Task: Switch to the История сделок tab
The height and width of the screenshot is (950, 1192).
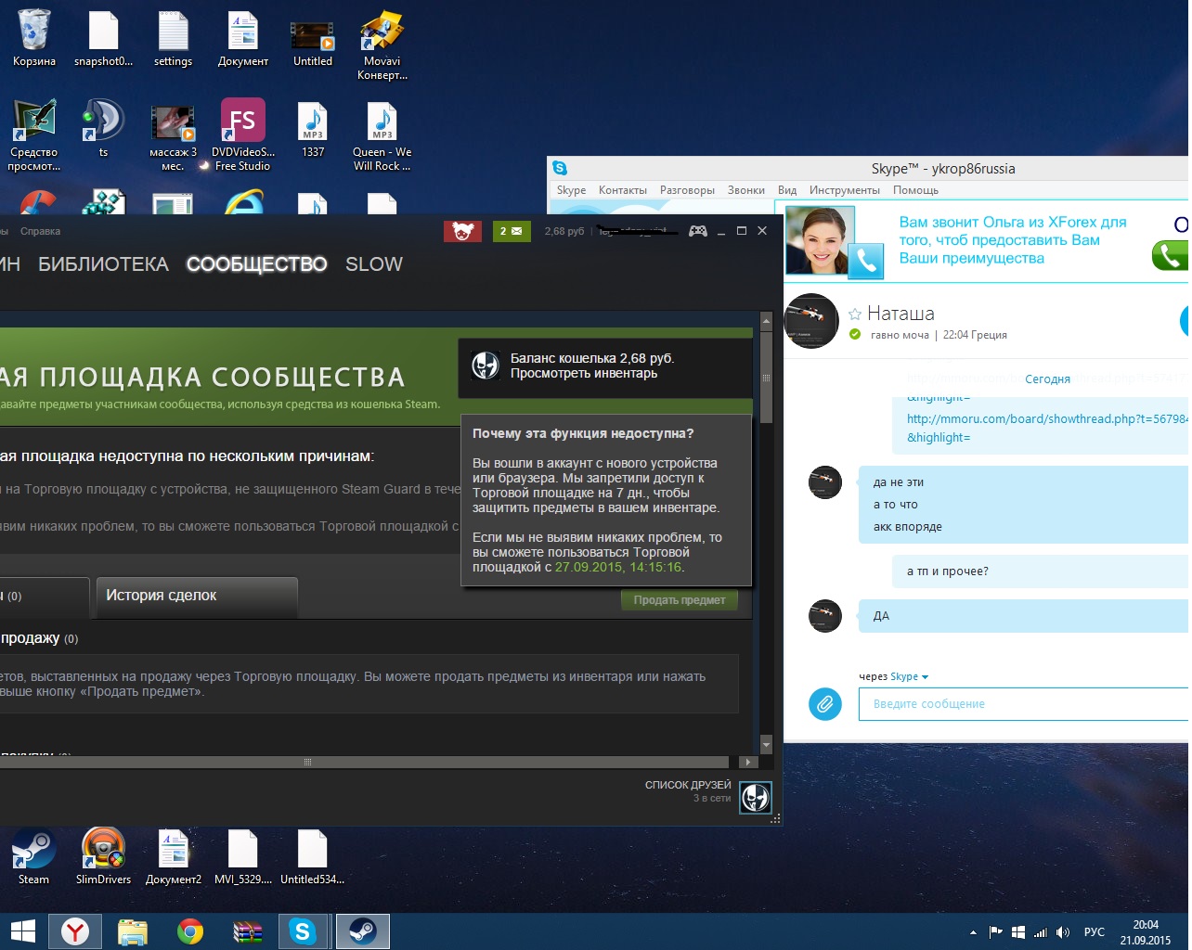Action: click(196, 597)
